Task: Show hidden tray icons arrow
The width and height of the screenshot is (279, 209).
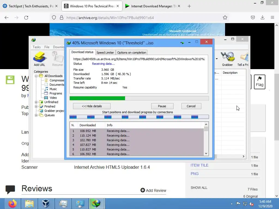Action: 232,204
